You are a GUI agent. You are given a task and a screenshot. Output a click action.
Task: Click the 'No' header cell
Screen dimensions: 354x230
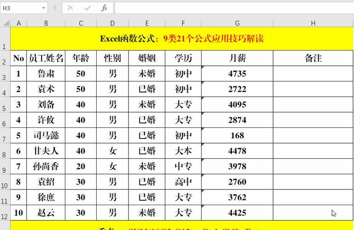tap(19, 58)
